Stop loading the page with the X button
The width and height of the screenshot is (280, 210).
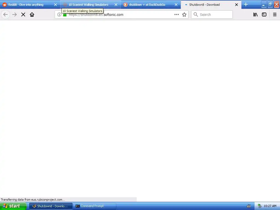(x=23, y=14)
